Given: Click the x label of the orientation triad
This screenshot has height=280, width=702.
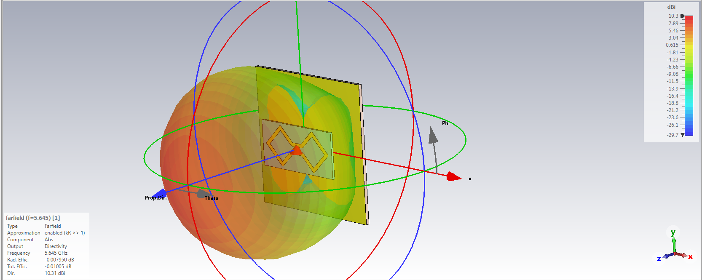Looking at the screenshot, I should coord(690,256).
